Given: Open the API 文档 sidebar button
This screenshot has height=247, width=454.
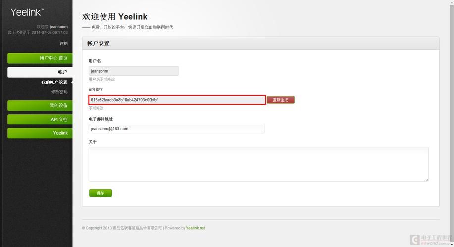Looking at the screenshot, I should pyautogui.click(x=40, y=120).
